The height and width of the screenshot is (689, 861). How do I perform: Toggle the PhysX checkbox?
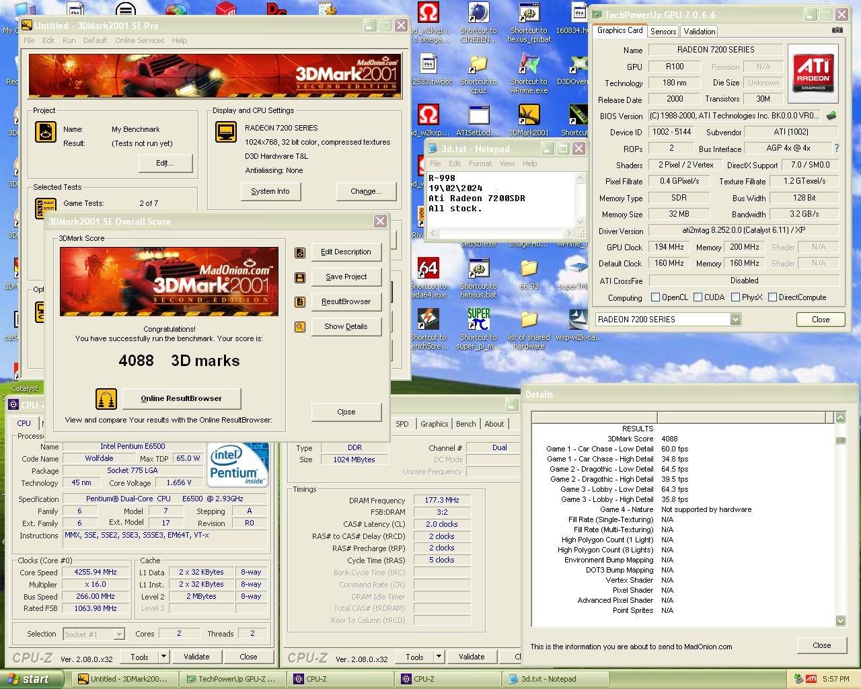(735, 297)
